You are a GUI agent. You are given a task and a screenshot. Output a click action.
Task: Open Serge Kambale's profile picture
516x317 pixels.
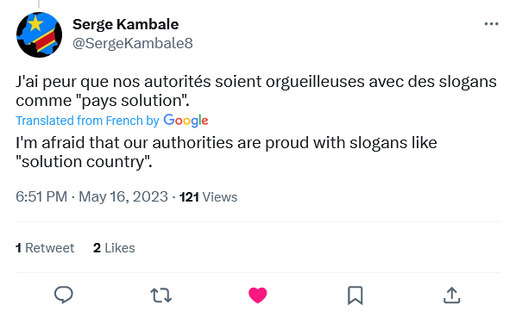[x=39, y=34]
